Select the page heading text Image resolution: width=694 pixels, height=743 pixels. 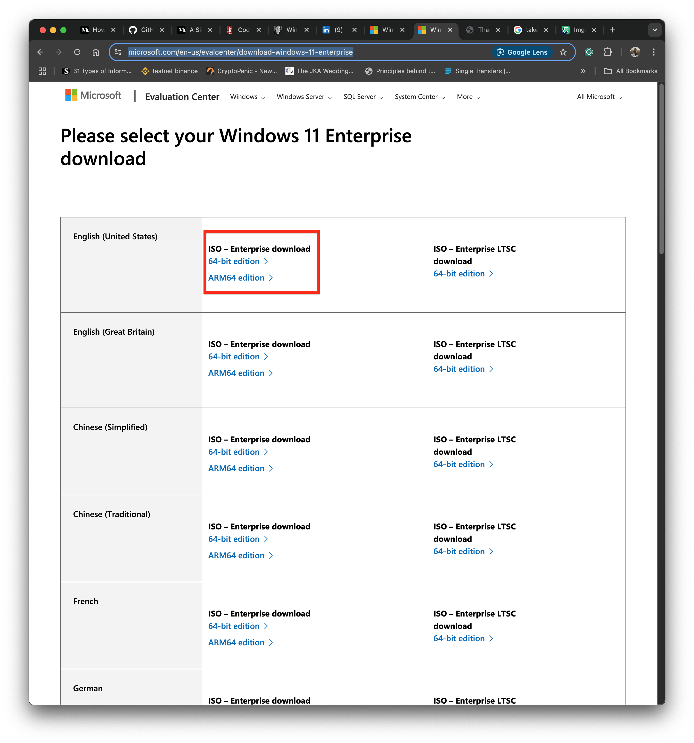pyautogui.click(x=236, y=147)
